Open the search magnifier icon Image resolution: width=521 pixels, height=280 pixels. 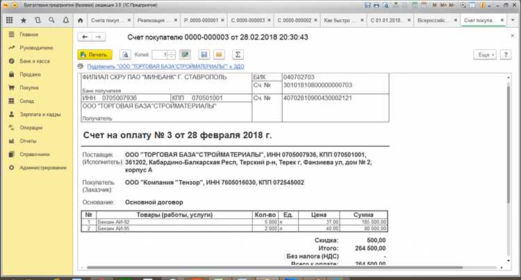(51, 20)
